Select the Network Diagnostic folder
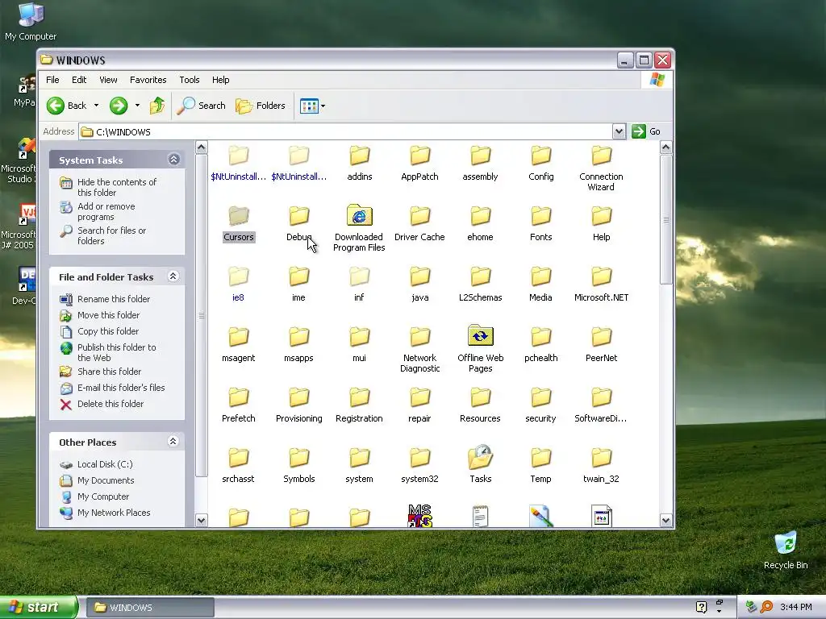The width and height of the screenshot is (826, 619). (x=419, y=350)
